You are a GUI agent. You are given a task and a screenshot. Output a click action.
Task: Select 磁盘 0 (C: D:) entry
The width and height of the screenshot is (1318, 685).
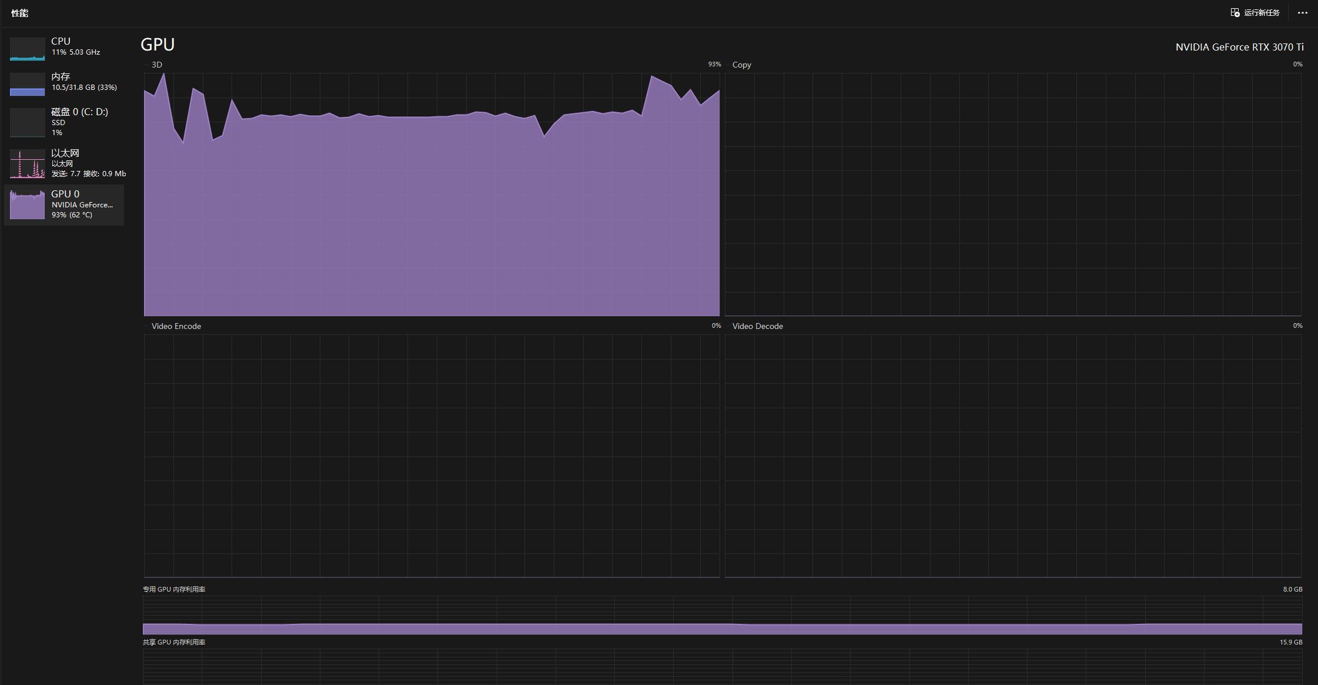pyautogui.click(x=79, y=112)
